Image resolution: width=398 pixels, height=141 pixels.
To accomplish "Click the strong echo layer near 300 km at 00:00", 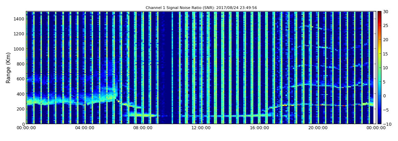I will click(30, 102).
